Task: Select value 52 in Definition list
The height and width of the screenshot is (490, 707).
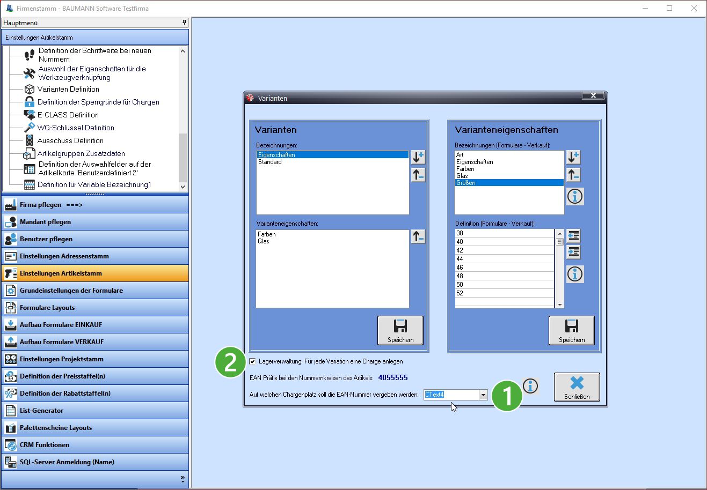Action: tap(505, 293)
